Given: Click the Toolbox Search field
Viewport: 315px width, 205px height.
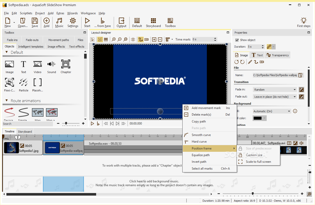Looking at the screenshot, I should 28,124.
